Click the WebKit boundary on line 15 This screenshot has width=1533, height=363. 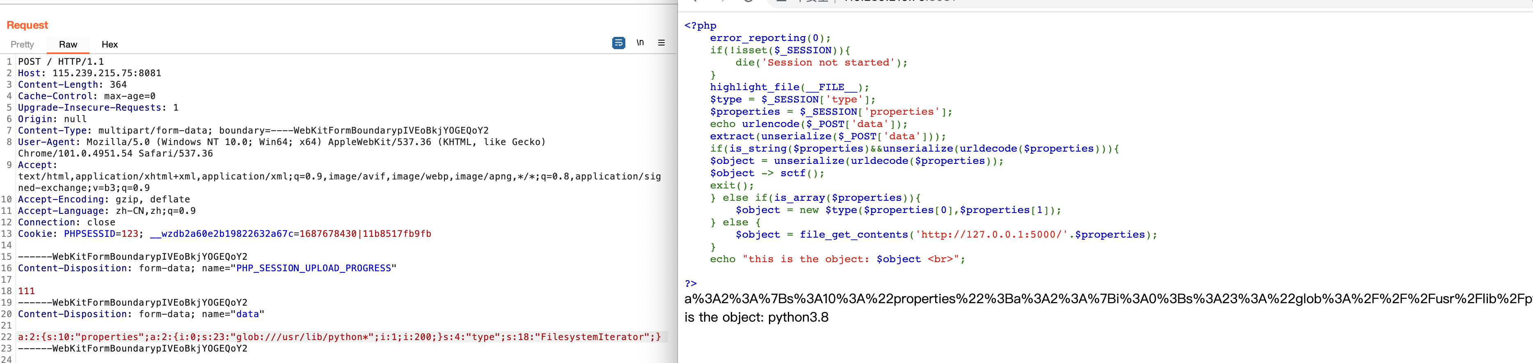pyautogui.click(x=133, y=256)
